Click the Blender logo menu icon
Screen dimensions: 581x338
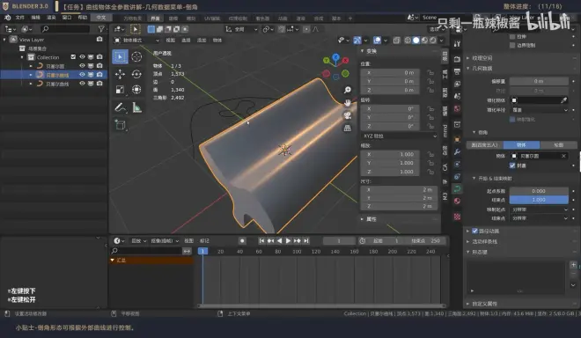(x=7, y=18)
